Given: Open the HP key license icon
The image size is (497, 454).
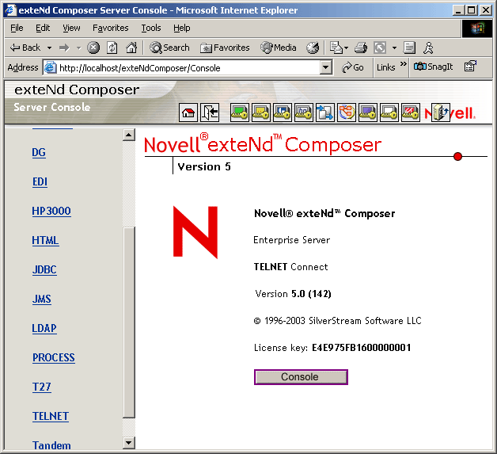Looking at the screenshot, I should [x=304, y=113].
